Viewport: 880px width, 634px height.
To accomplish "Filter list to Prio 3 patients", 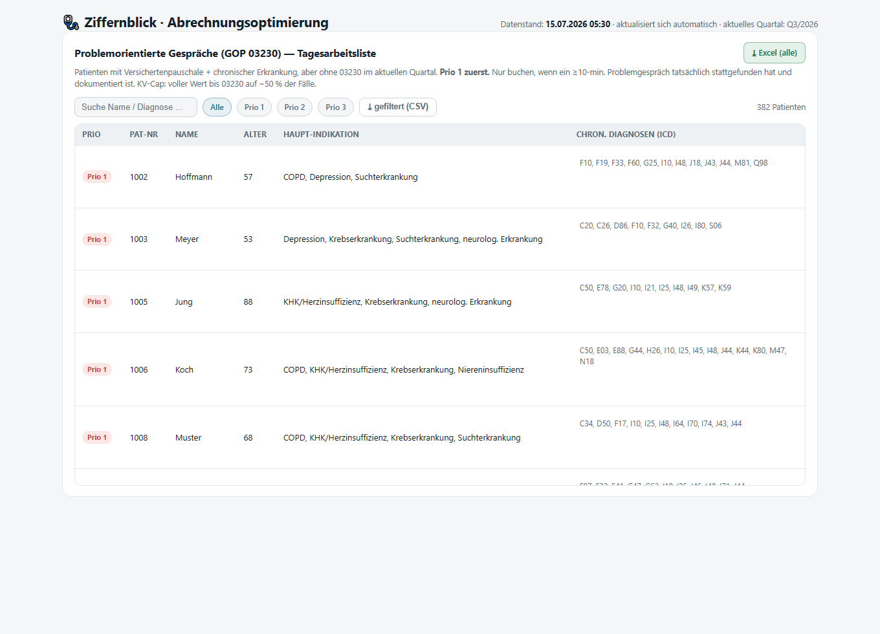I will (335, 107).
